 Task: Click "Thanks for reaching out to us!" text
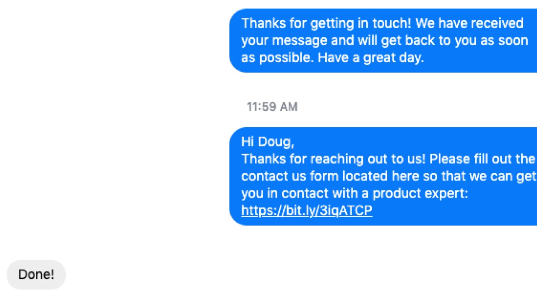334,159
